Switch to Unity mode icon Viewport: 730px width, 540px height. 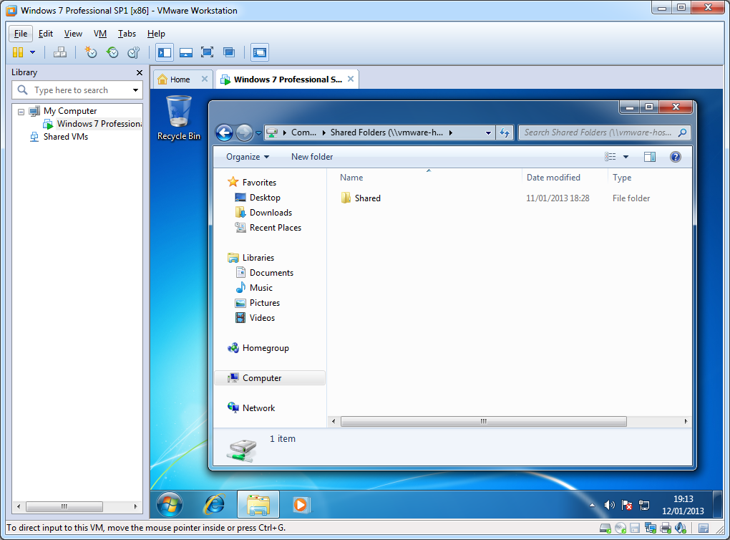[229, 52]
